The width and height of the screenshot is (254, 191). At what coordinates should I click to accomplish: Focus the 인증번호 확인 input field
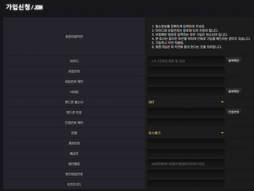(x=186, y=123)
